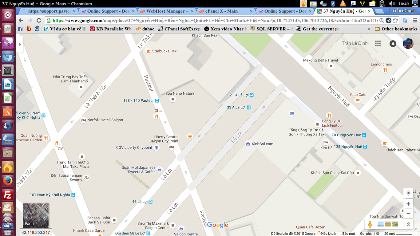Zoom out with the minus button
This screenshot has height=236, width=420.
pyautogui.click(x=408, y=213)
